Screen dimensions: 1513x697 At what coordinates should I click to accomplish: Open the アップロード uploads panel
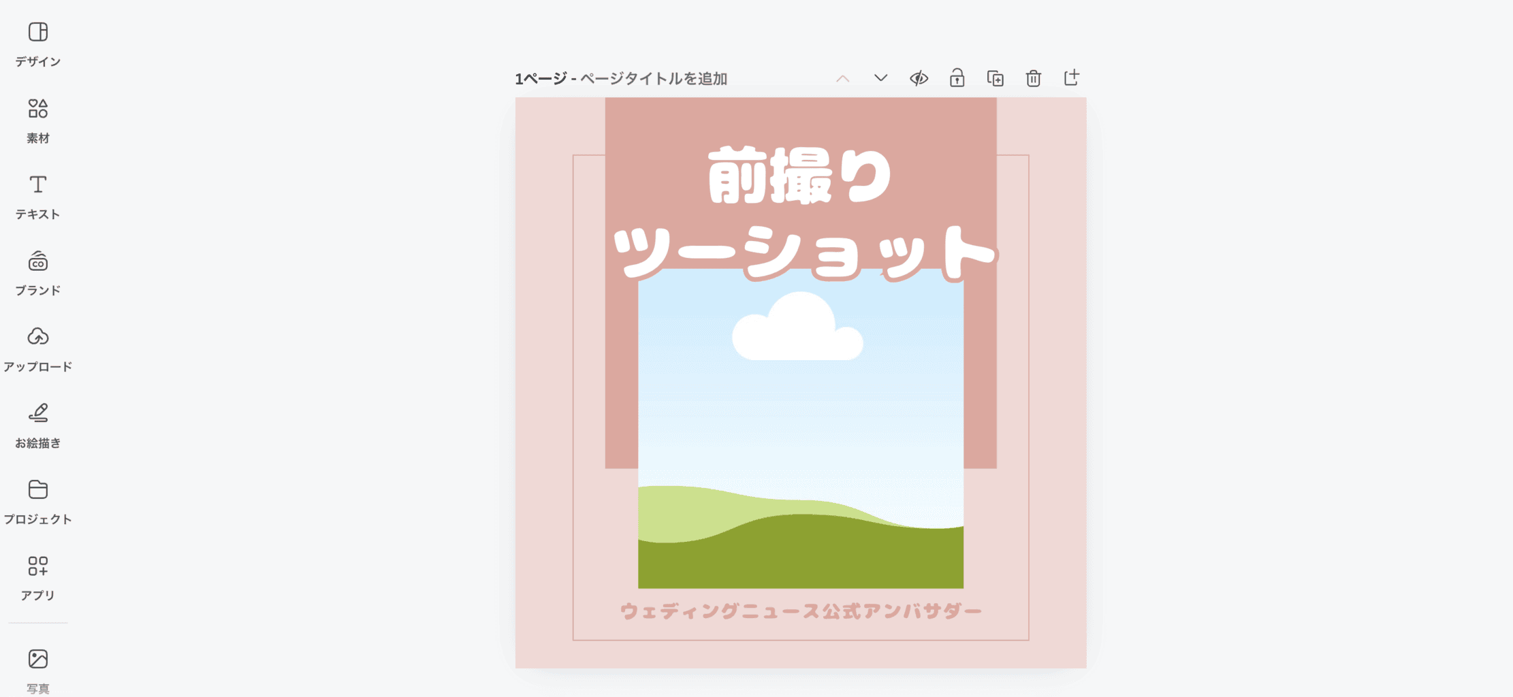click(x=38, y=349)
